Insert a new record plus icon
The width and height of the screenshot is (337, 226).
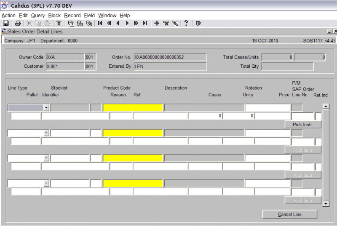[x=157, y=23]
